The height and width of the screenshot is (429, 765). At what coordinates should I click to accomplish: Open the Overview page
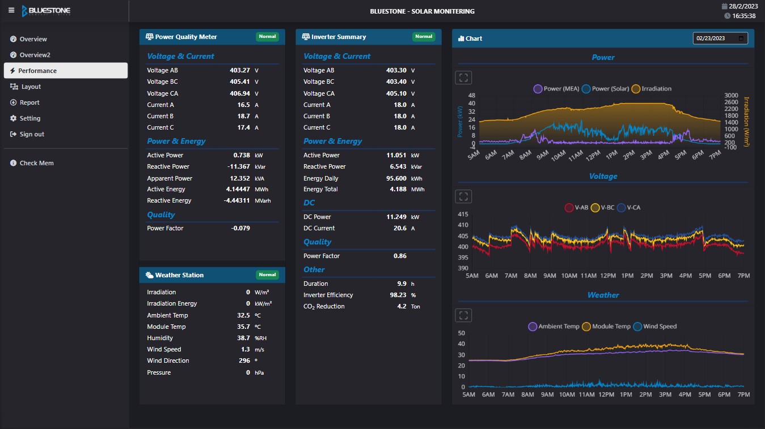pyautogui.click(x=33, y=39)
